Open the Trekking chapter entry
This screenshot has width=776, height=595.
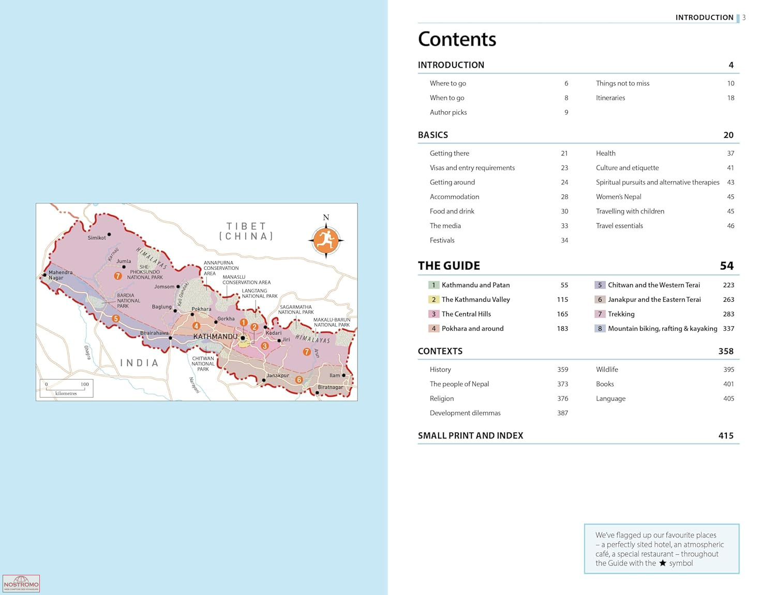(x=621, y=314)
